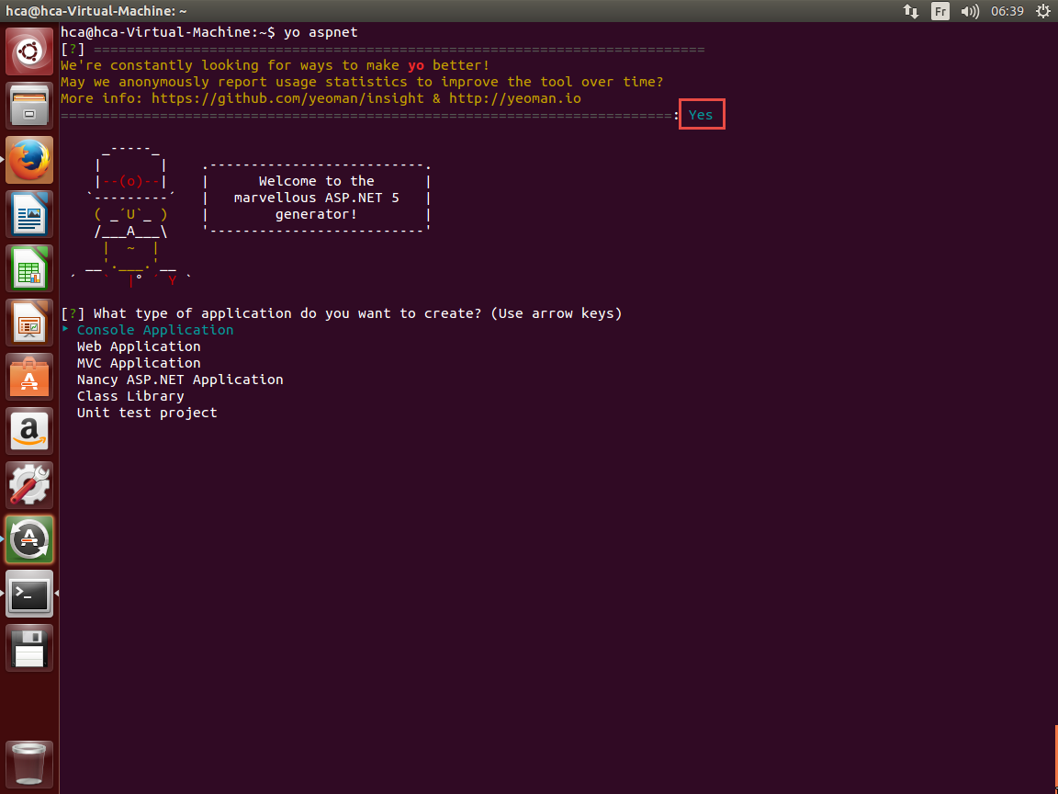Click the github.com/yeoman/insight URL

(287, 98)
